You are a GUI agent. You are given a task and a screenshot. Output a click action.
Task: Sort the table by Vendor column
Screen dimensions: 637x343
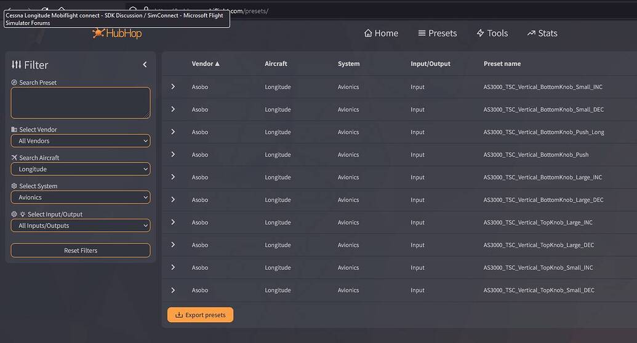[206, 64]
